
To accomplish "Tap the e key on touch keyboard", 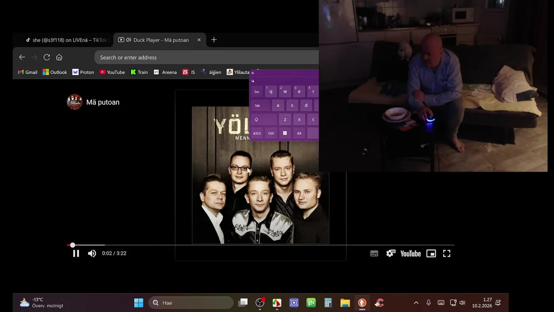I will [x=299, y=91].
